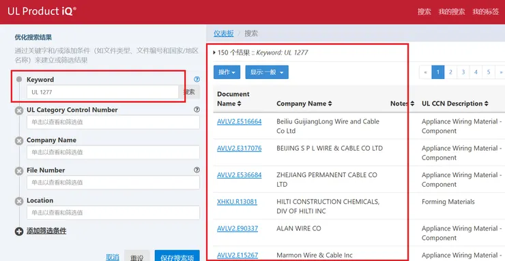Open the 操作 dropdown menu
Image resolution: width=505 pixels, height=261 pixels.
point(227,72)
